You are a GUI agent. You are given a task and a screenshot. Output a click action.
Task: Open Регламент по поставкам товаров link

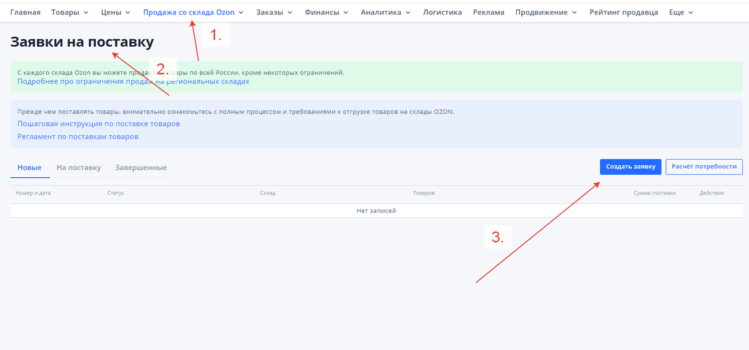78,136
